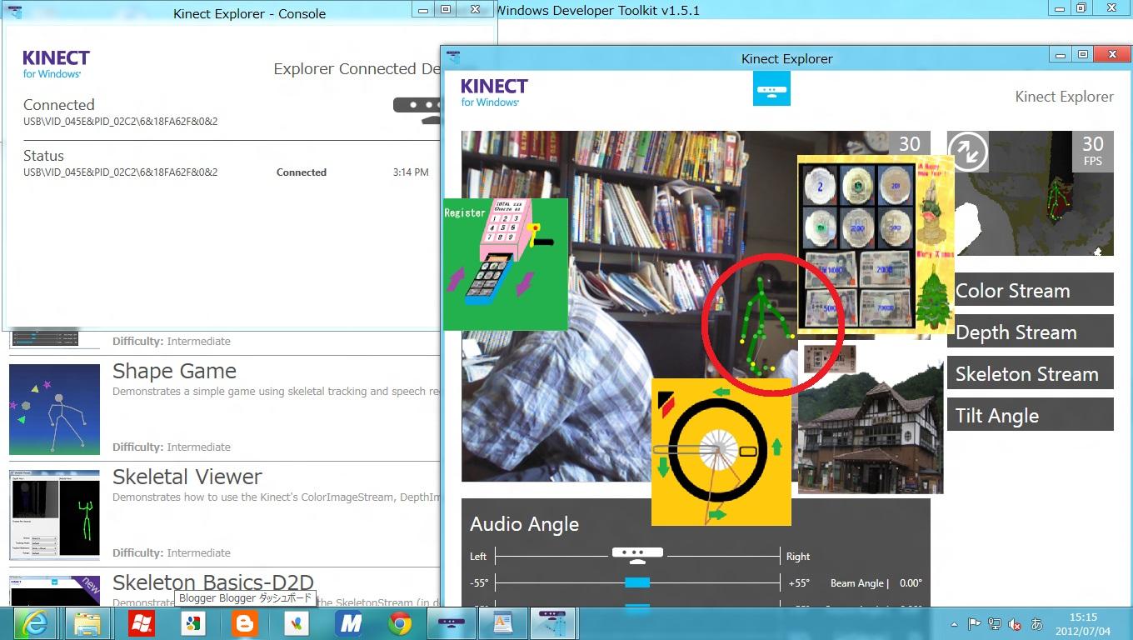The image size is (1133, 640).
Task: Click the Shape Game description text
Action: pos(276,392)
